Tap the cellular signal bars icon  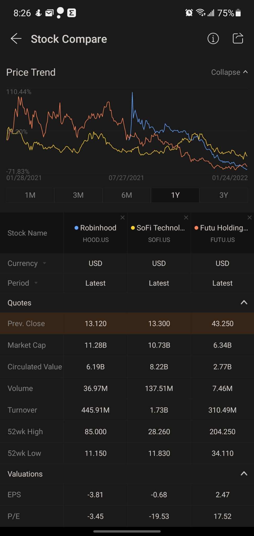[211, 13]
